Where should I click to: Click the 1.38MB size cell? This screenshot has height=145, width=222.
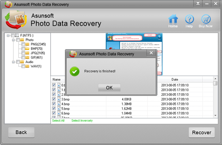click(127, 104)
